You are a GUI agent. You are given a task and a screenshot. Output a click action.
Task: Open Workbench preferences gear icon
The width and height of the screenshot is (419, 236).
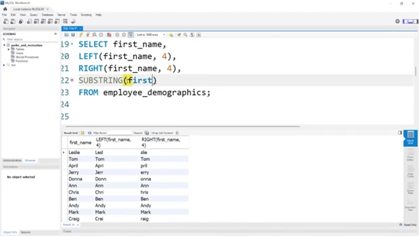397,21
